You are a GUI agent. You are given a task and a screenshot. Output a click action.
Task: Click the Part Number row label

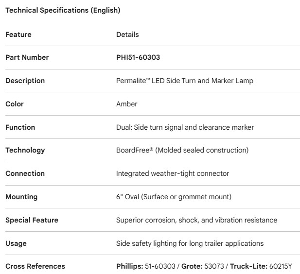pos(27,57)
